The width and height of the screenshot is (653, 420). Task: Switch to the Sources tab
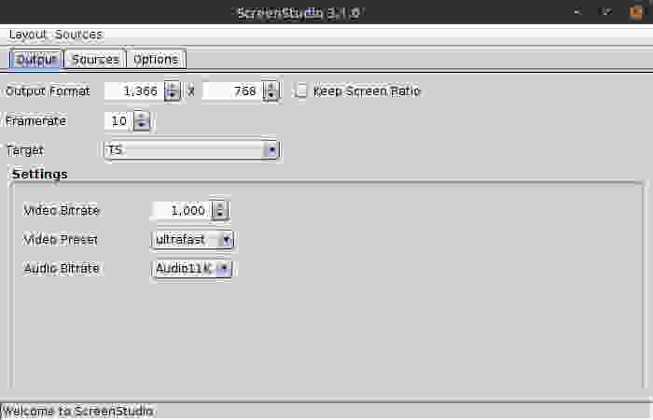(x=95, y=60)
